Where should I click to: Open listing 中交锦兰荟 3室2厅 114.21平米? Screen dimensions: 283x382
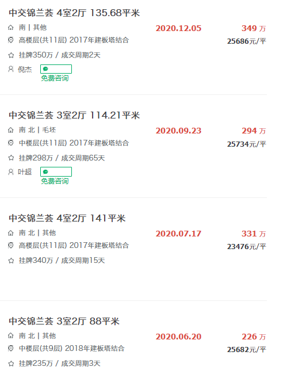[74, 115]
